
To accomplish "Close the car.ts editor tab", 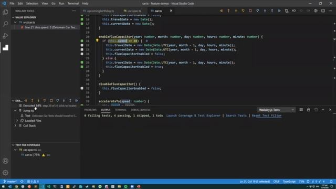I will click(x=171, y=10).
